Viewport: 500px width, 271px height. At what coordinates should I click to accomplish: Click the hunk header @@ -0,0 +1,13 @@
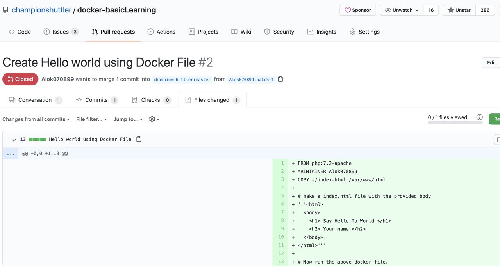point(45,154)
